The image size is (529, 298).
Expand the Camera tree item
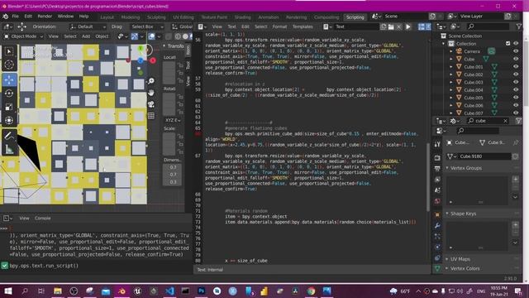(x=451, y=51)
